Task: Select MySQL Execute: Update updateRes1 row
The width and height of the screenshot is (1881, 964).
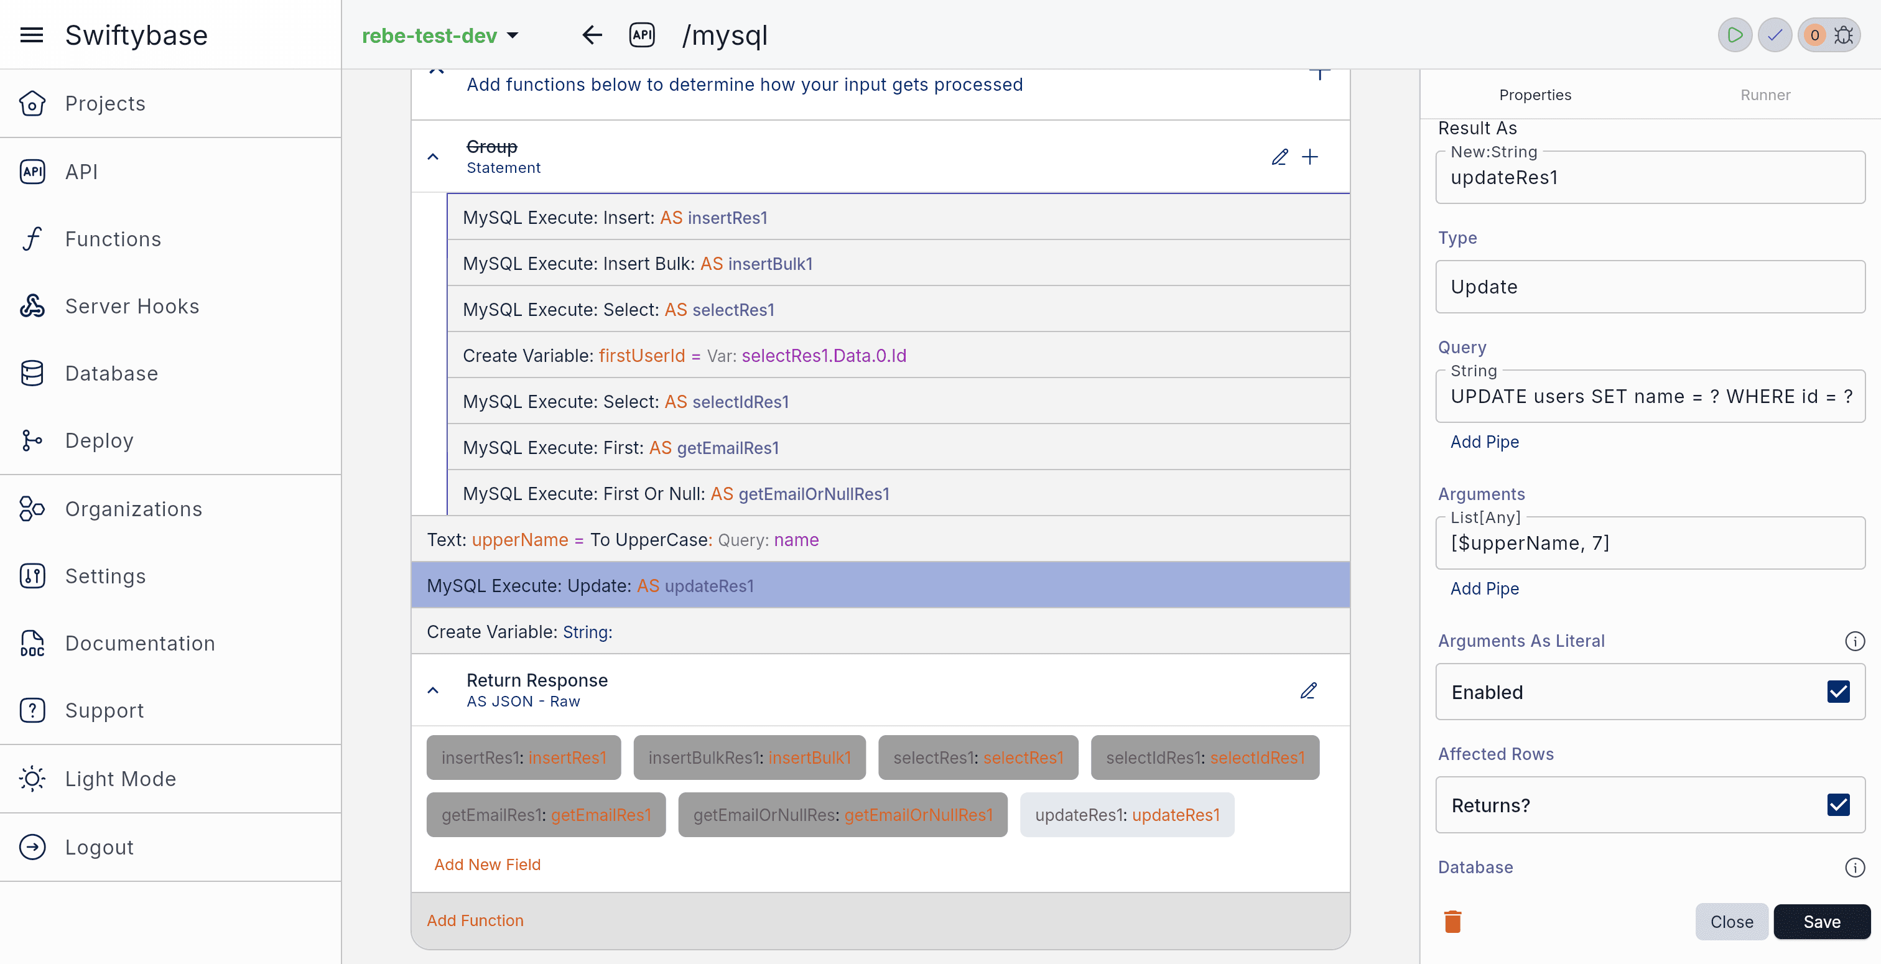Action: [881, 586]
